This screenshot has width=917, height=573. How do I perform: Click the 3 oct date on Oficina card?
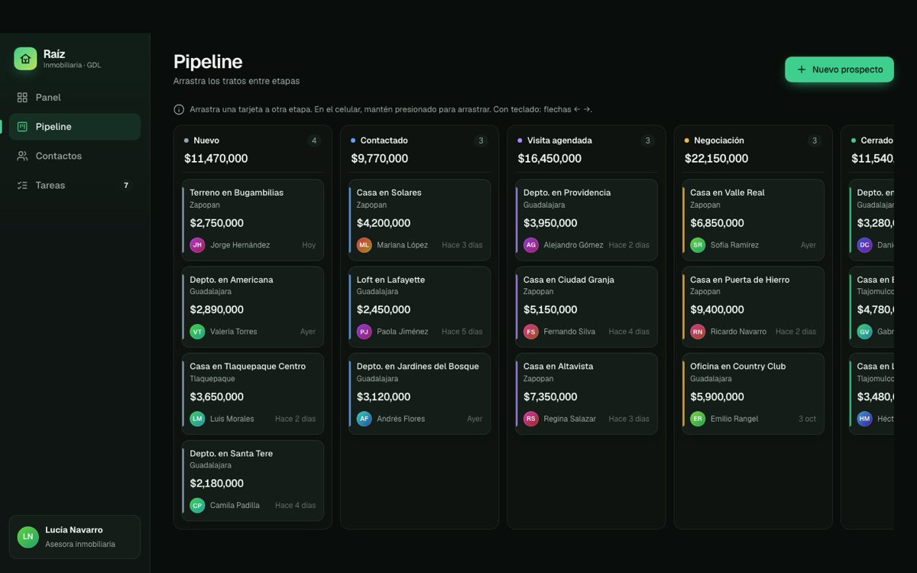point(807,419)
